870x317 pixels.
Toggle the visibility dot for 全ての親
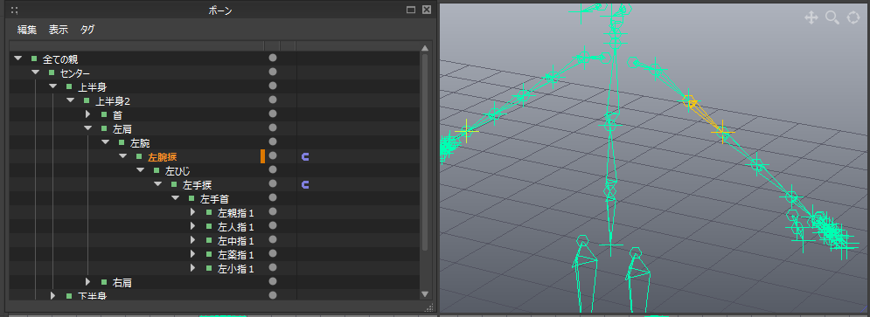273,58
